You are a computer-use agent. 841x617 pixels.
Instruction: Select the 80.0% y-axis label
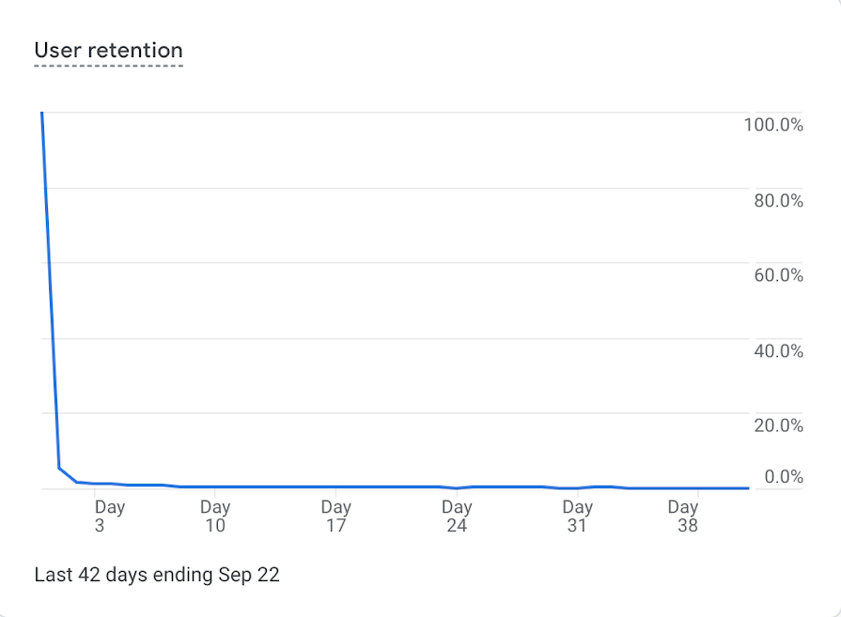point(778,200)
